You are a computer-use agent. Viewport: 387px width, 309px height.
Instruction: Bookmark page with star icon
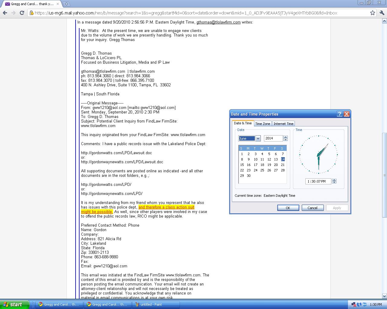click(x=372, y=13)
